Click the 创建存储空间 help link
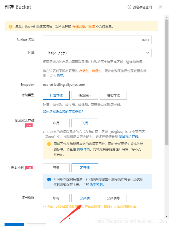169x226 pixels. pos(142,7)
